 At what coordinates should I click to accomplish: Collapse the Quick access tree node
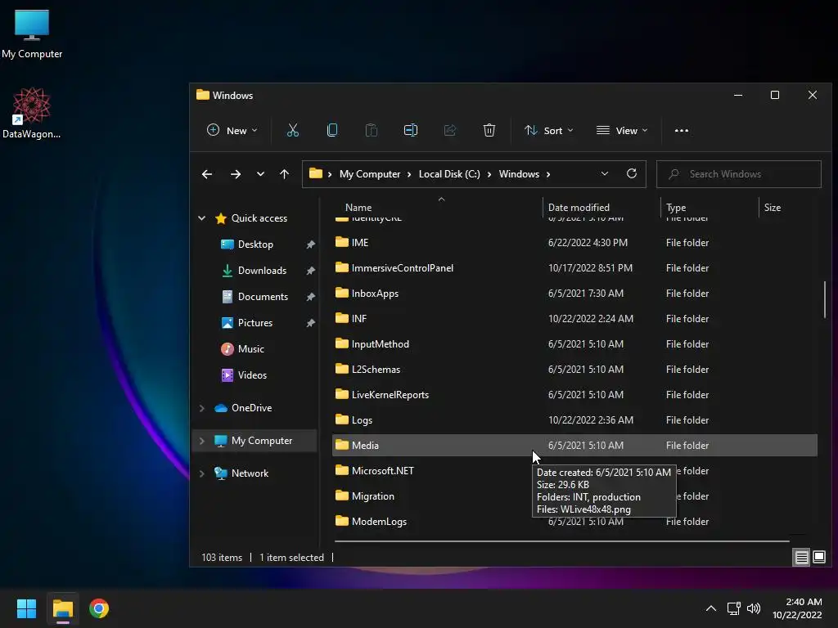coord(201,218)
